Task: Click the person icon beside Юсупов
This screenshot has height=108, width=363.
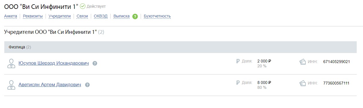Action: coord(11,63)
